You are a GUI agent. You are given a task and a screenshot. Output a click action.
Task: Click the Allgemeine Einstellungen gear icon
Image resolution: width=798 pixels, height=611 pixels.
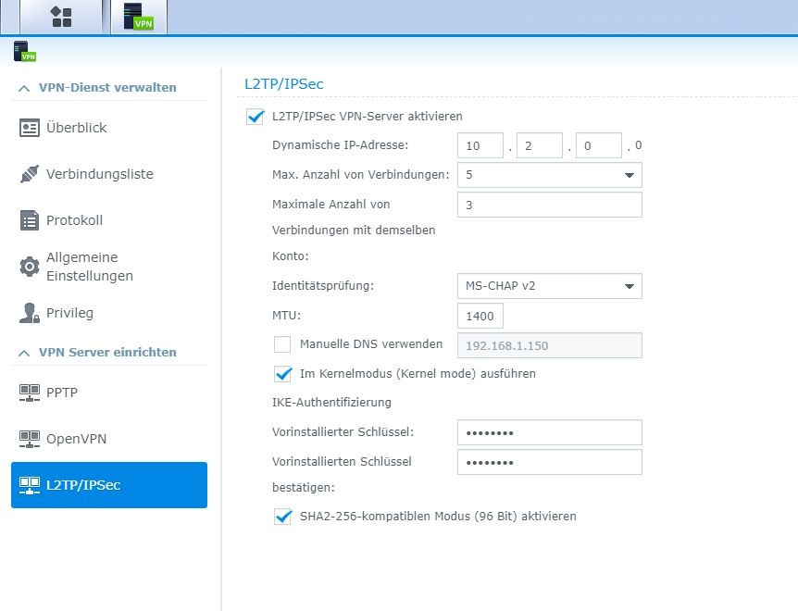pyautogui.click(x=30, y=267)
